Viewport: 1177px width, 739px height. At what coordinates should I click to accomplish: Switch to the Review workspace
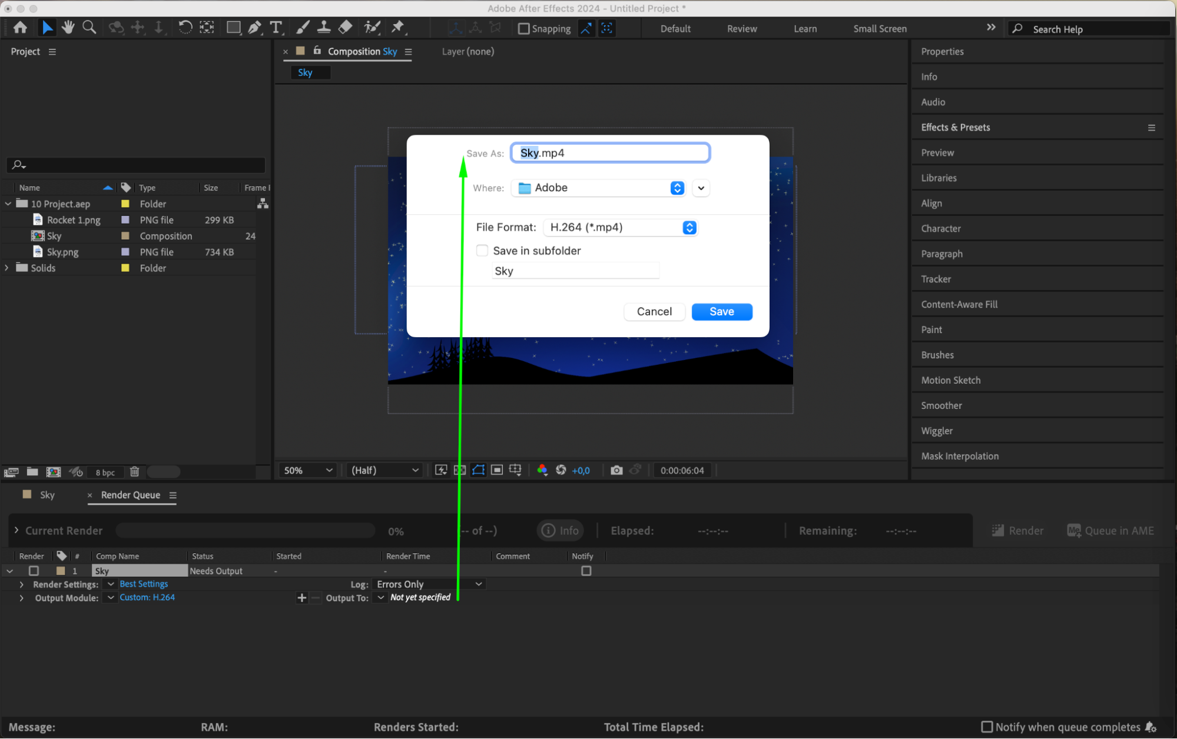coord(741,28)
